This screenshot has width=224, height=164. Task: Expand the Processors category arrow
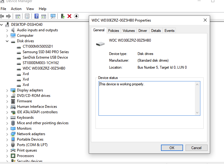(7, 156)
